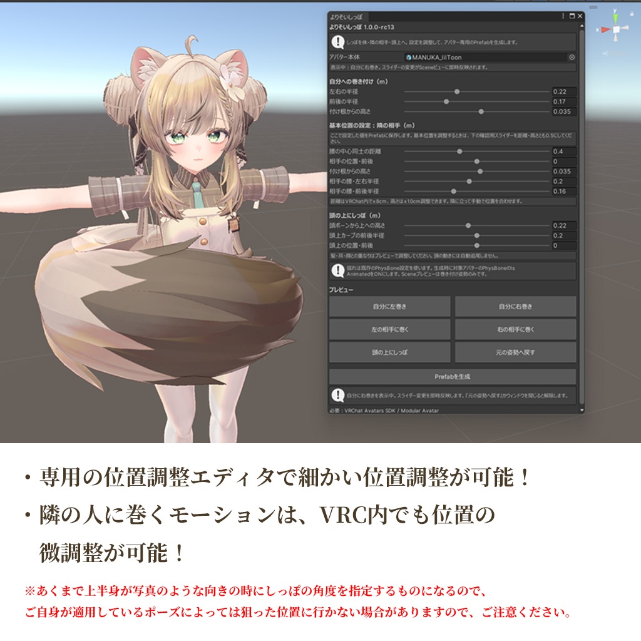Click the アバター本体 field label

click(345, 57)
